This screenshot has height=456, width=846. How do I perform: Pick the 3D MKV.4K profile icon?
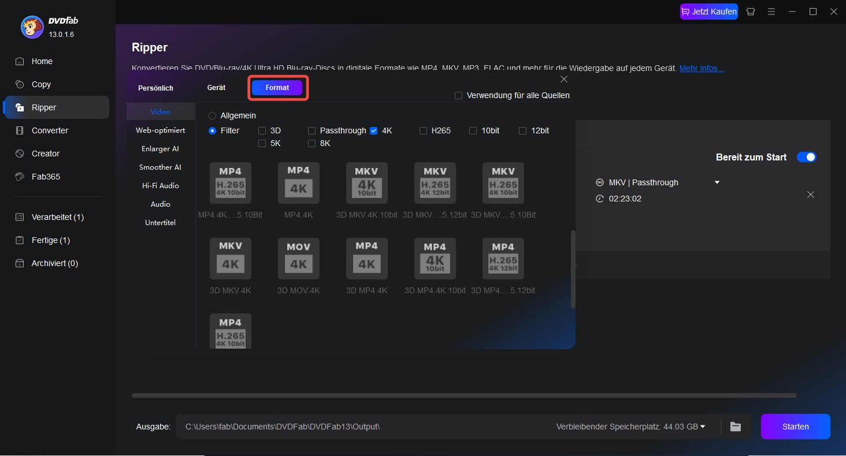click(x=231, y=259)
